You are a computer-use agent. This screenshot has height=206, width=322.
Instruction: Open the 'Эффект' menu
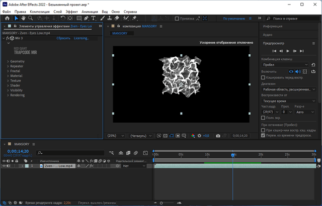72,11
